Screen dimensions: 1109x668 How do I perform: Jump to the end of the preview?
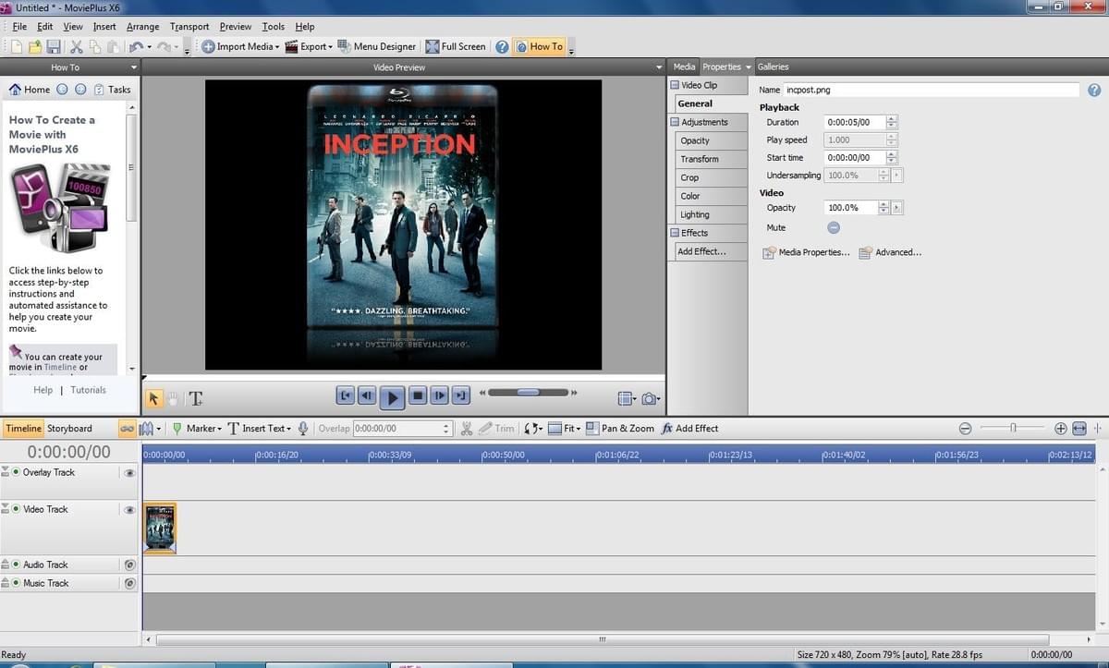point(461,396)
